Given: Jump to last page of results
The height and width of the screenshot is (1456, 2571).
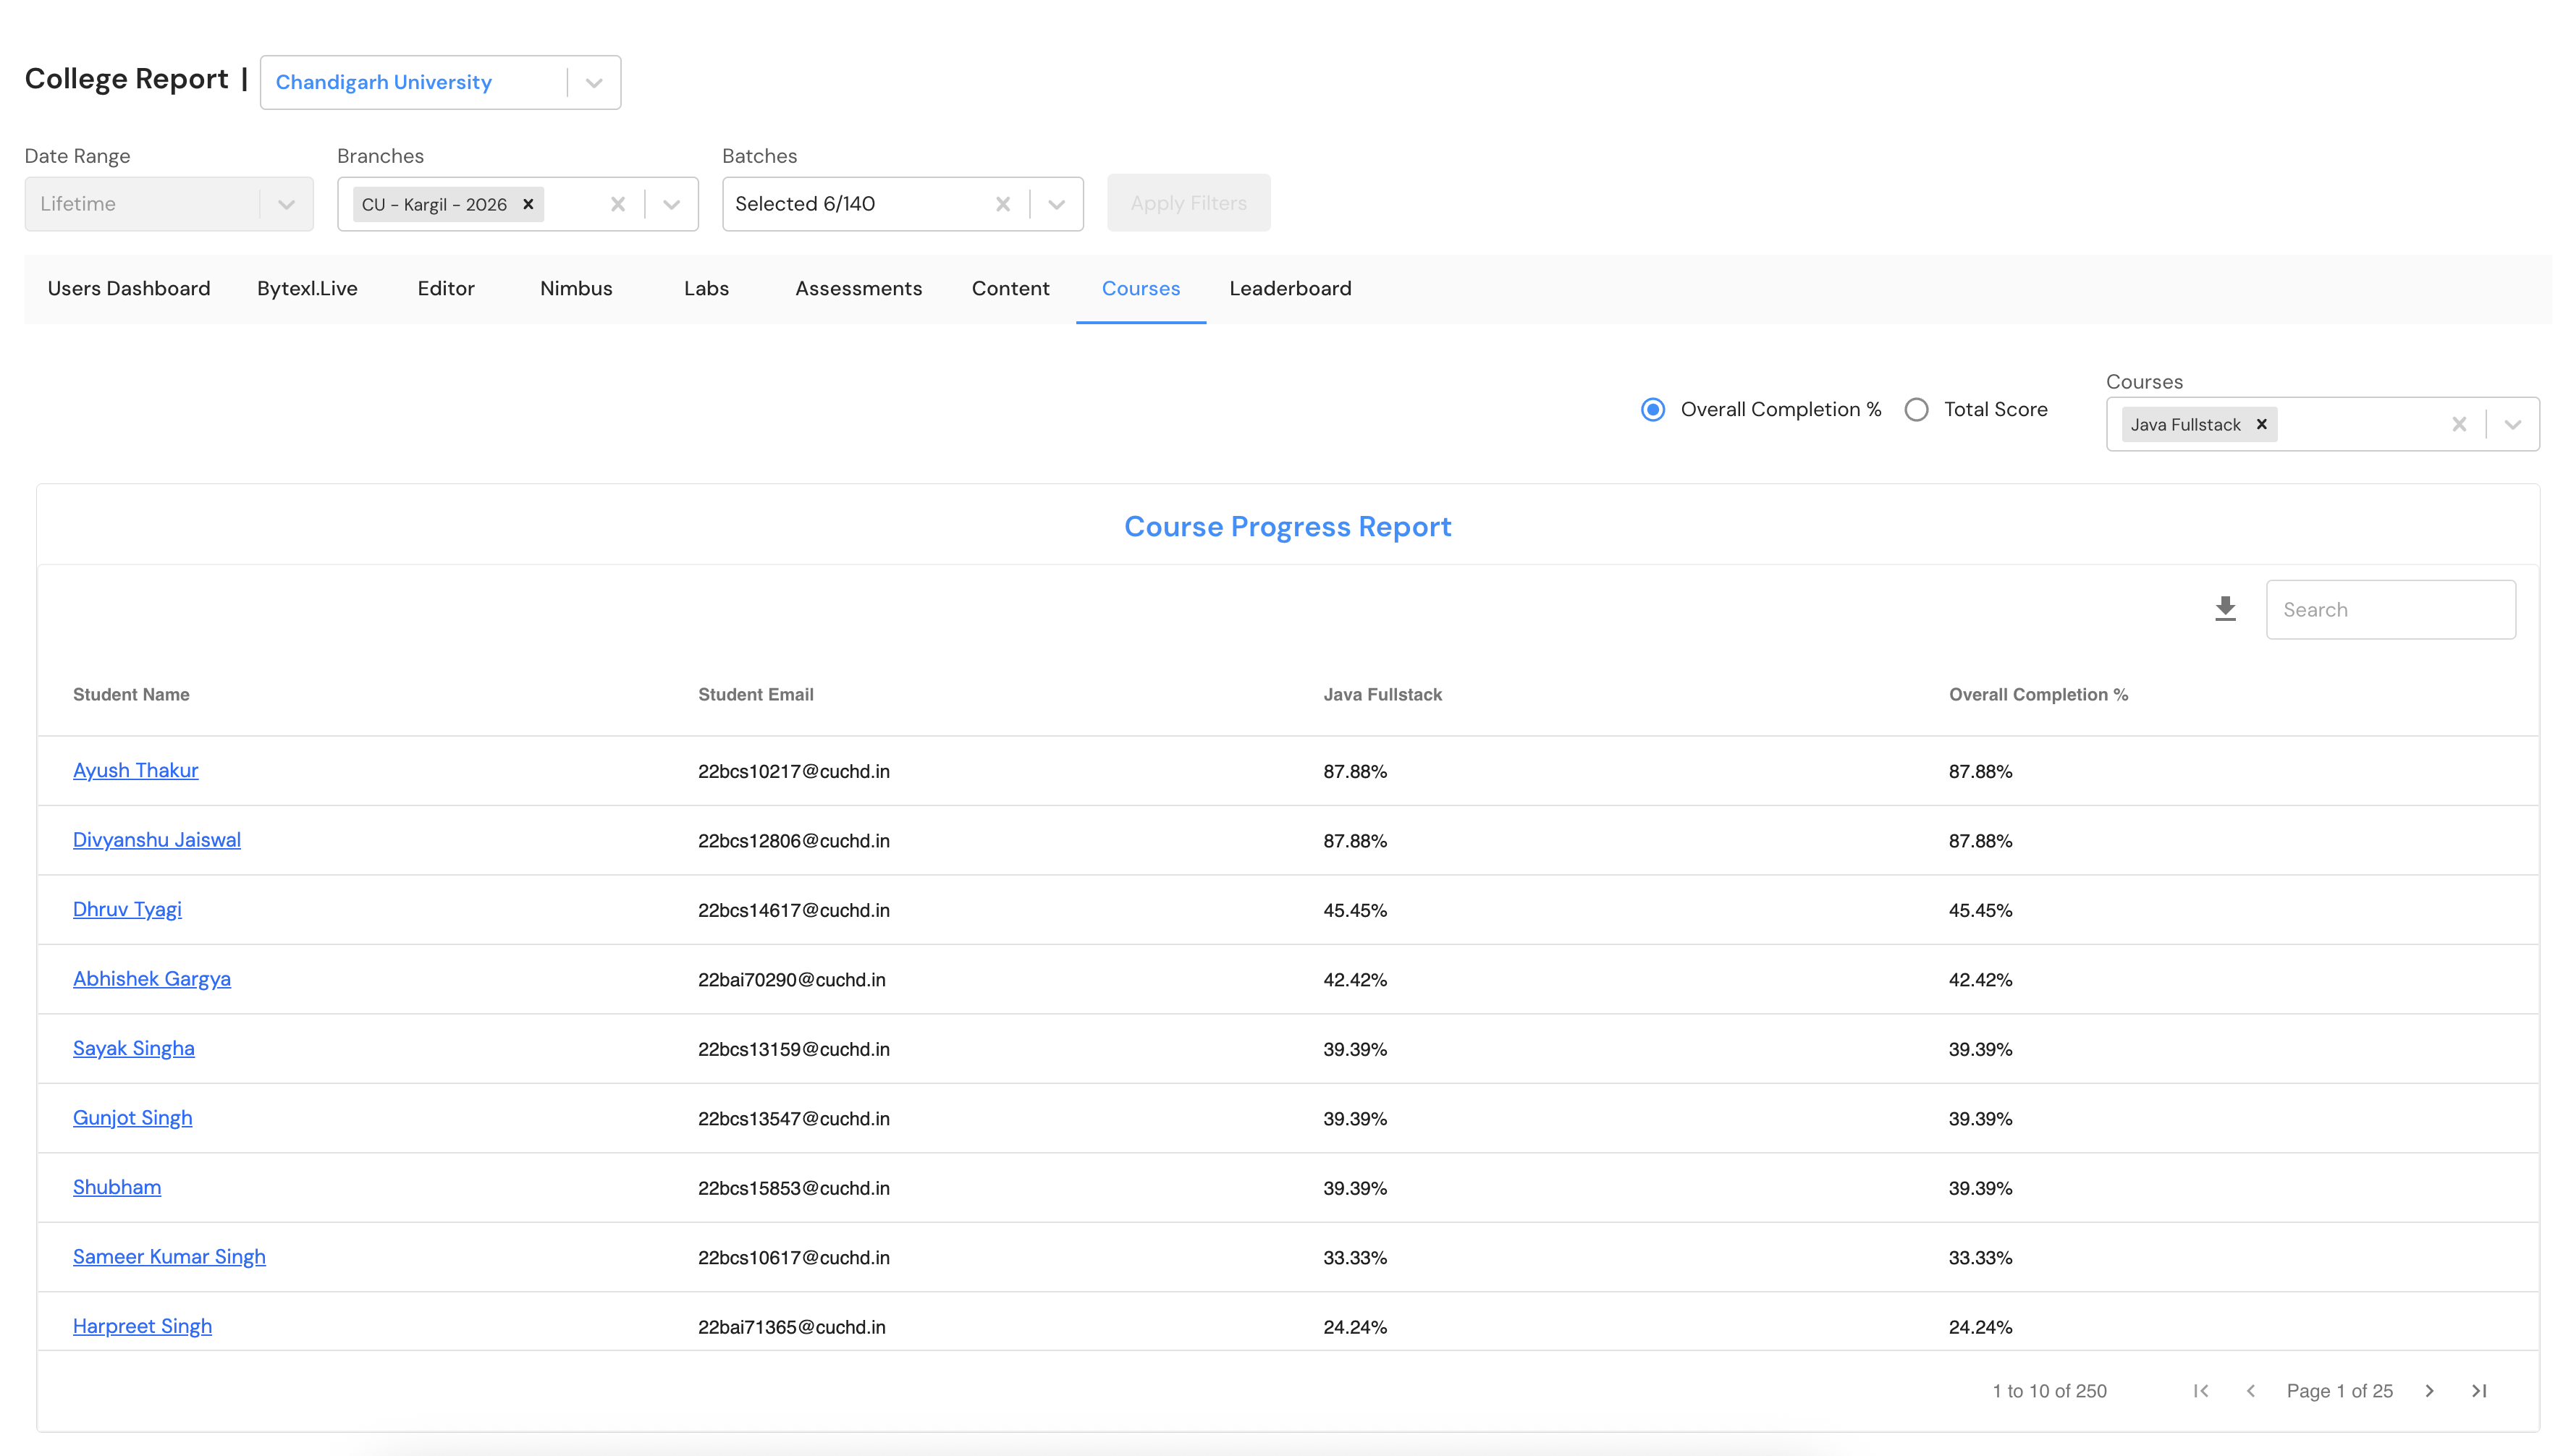Looking at the screenshot, I should click(2478, 1391).
